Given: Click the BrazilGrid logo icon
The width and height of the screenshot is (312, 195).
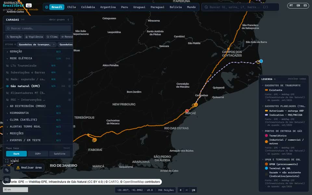Looking at the screenshot, I should point(29,6).
